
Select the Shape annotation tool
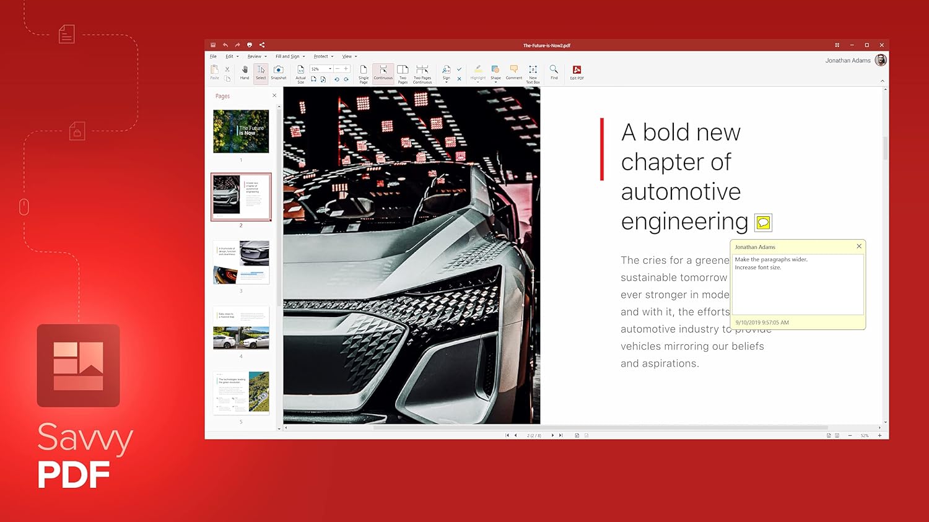[x=495, y=69]
